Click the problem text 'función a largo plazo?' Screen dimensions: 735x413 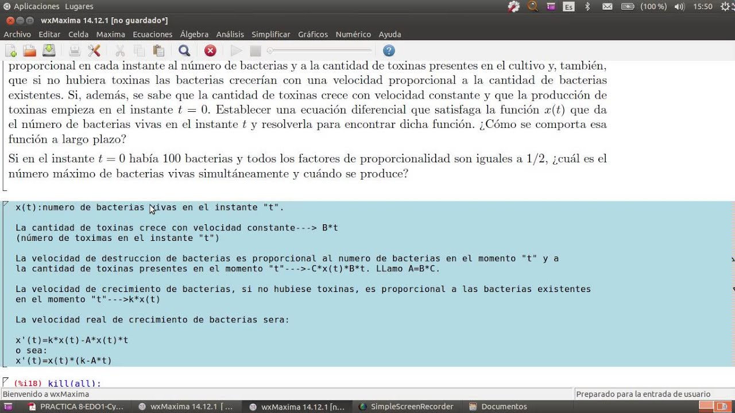[x=67, y=139]
